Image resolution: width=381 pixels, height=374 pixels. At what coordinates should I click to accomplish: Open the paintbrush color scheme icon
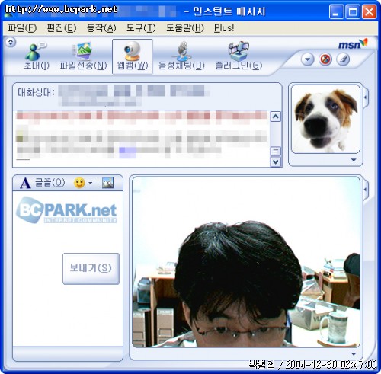click(x=343, y=59)
